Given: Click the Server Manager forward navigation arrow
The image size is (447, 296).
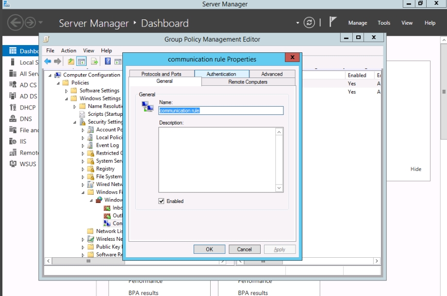Looking at the screenshot, I should [30, 22].
